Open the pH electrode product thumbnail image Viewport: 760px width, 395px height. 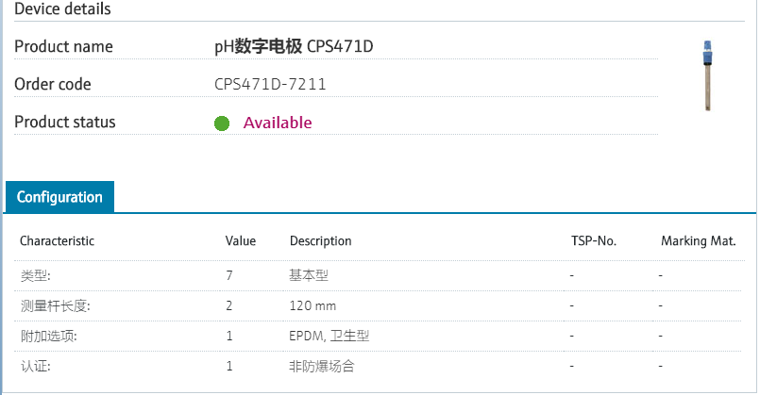(706, 75)
